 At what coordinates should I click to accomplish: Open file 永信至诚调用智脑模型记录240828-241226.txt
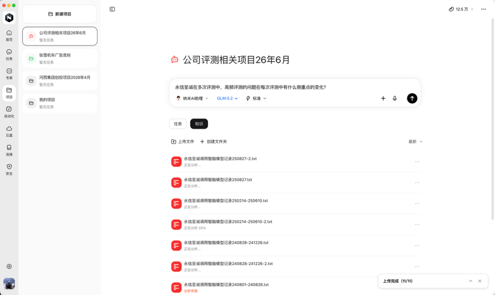click(x=226, y=243)
